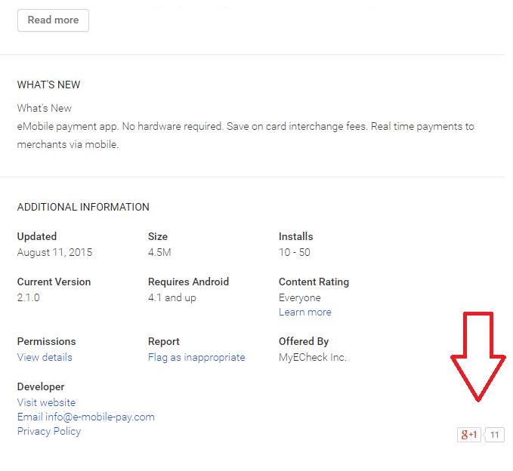Click the Current Version label
The image size is (513, 471).
pyautogui.click(x=54, y=282)
